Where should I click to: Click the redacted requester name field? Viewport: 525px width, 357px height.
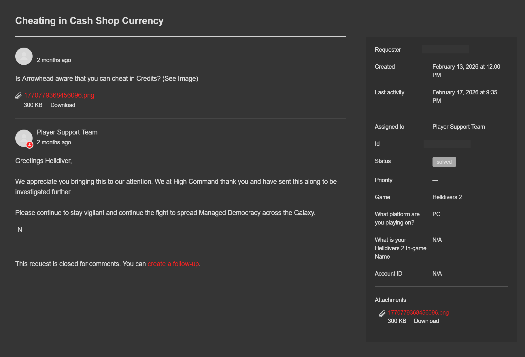(445, 49)
